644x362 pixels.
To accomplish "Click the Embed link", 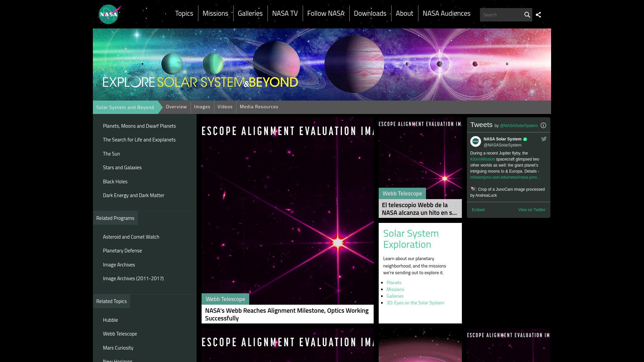I will (478, 210).
